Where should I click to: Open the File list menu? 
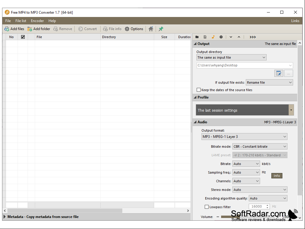(x=21, y=21)
